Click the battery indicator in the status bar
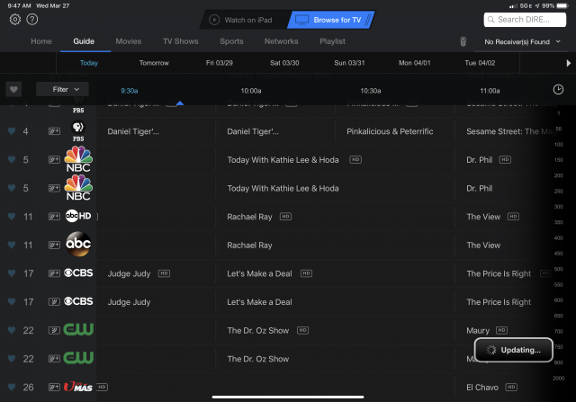 pos(562,6)
